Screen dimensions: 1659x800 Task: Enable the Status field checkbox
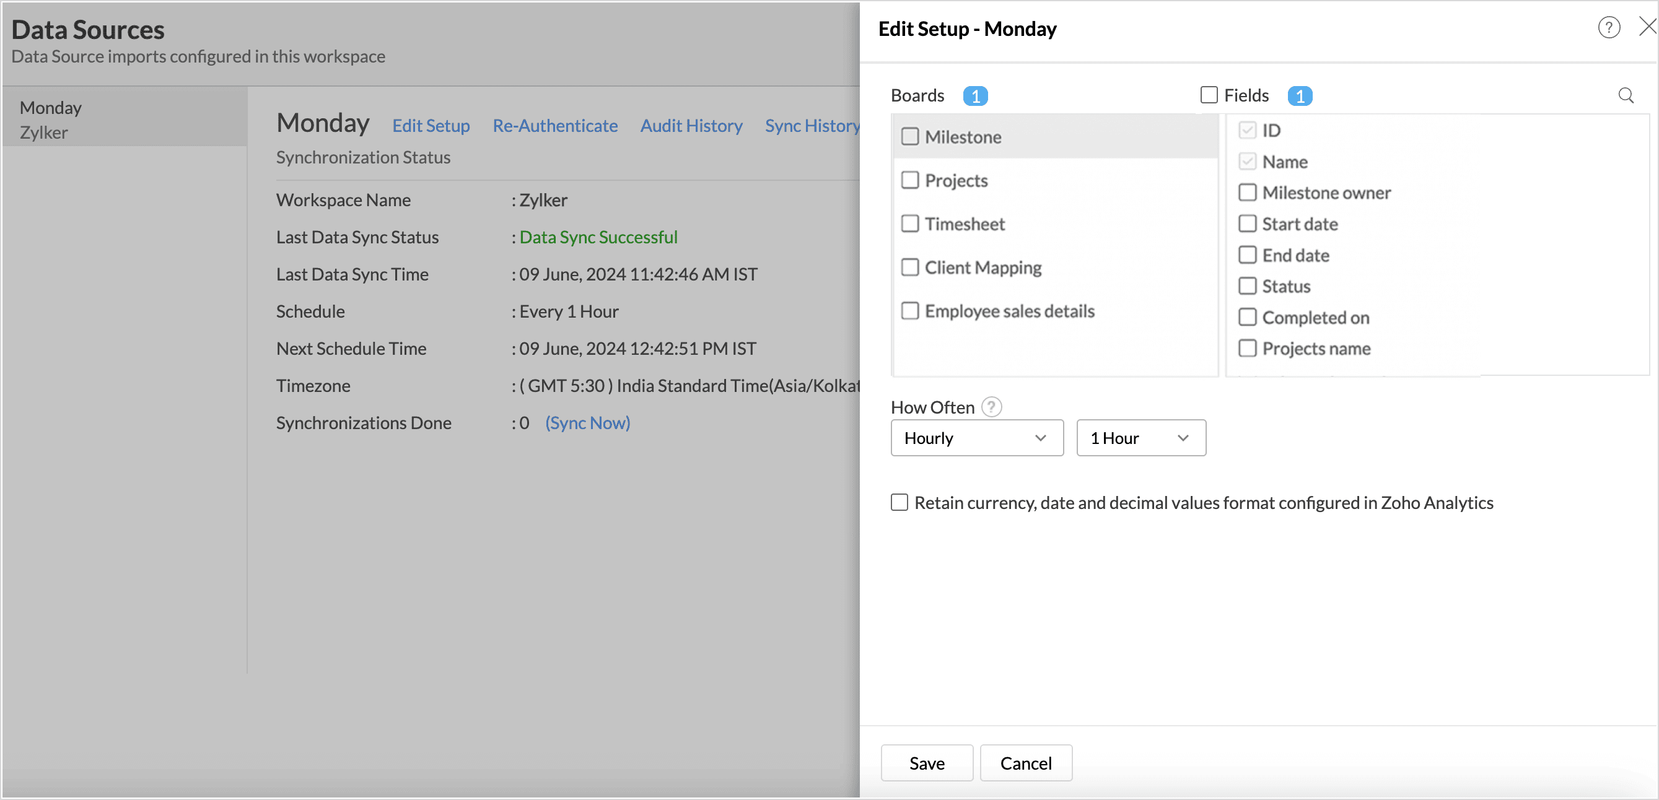[1248, 286]
